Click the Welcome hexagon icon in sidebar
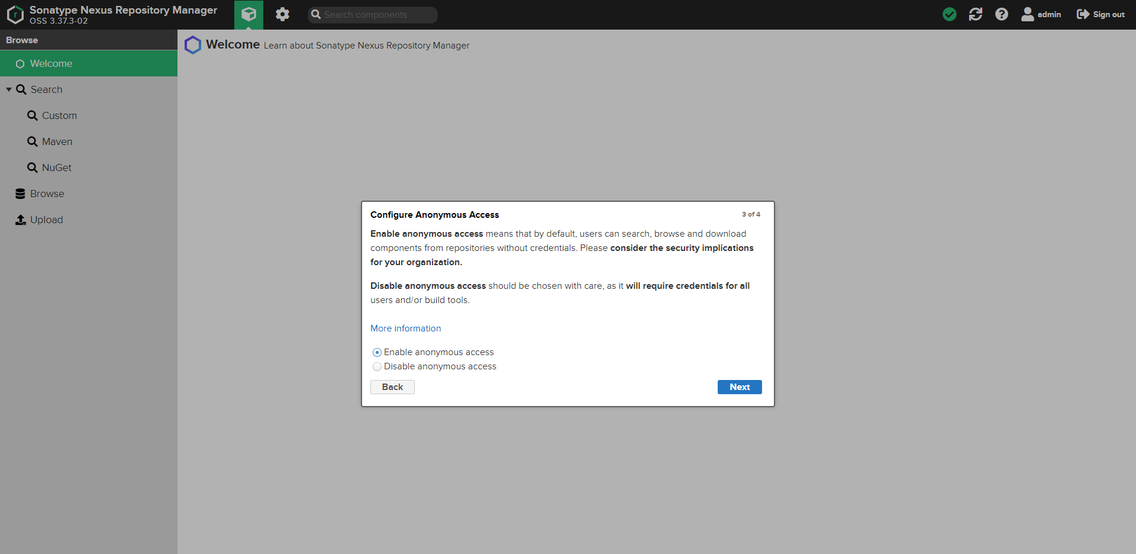Viewport: 1136px width, 554px height. coord(20,64)
